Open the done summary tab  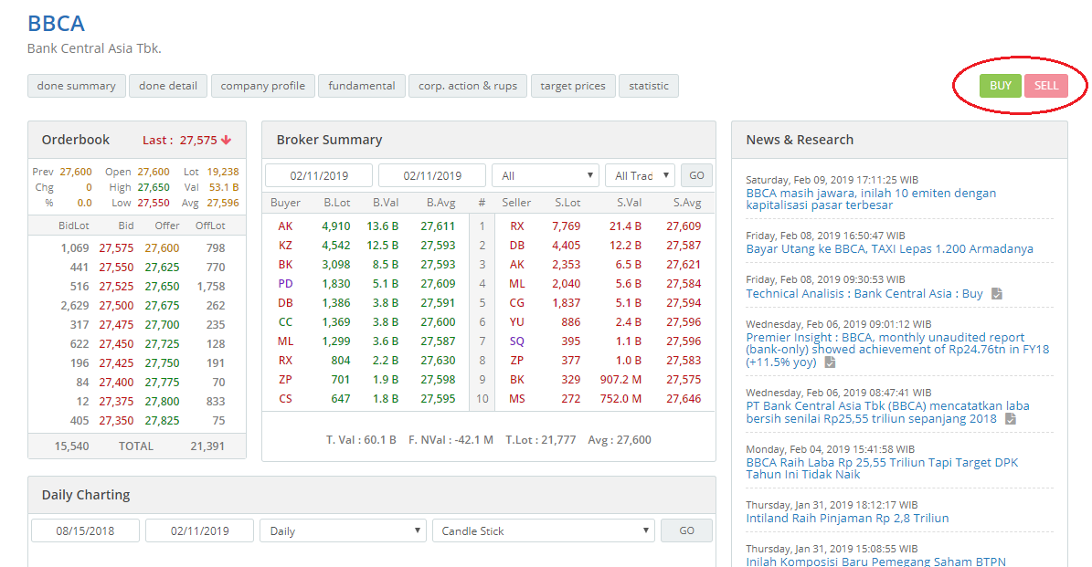point(77,86)
